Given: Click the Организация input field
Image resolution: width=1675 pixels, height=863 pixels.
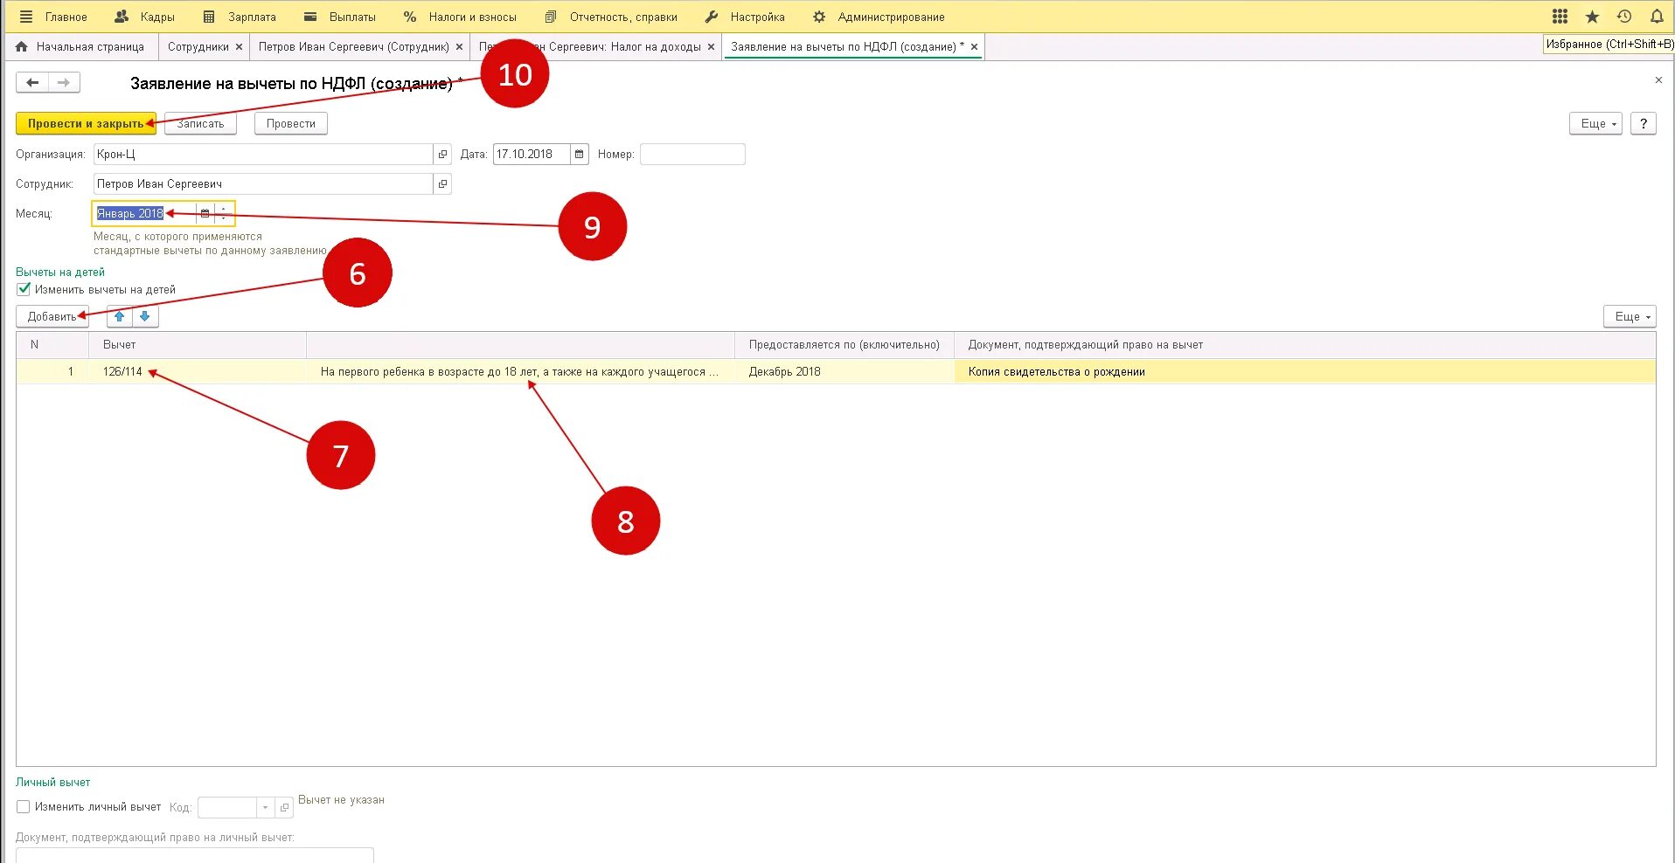Looking at the screenshot, I should point(262,154).
